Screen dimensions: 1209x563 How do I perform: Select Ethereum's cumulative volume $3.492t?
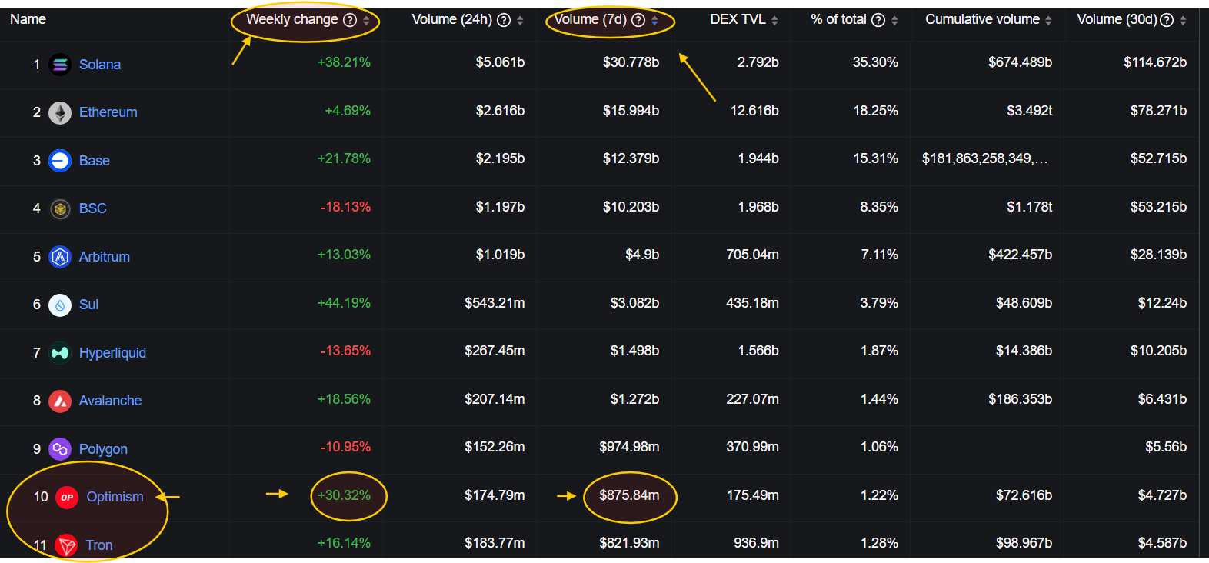1029,111
